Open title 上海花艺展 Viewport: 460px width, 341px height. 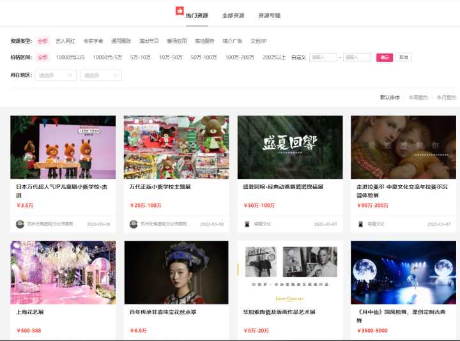[29, 312]
